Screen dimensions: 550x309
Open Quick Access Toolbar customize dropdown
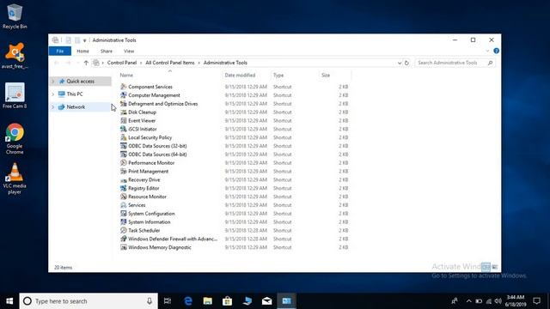click(x=84, y=40)
